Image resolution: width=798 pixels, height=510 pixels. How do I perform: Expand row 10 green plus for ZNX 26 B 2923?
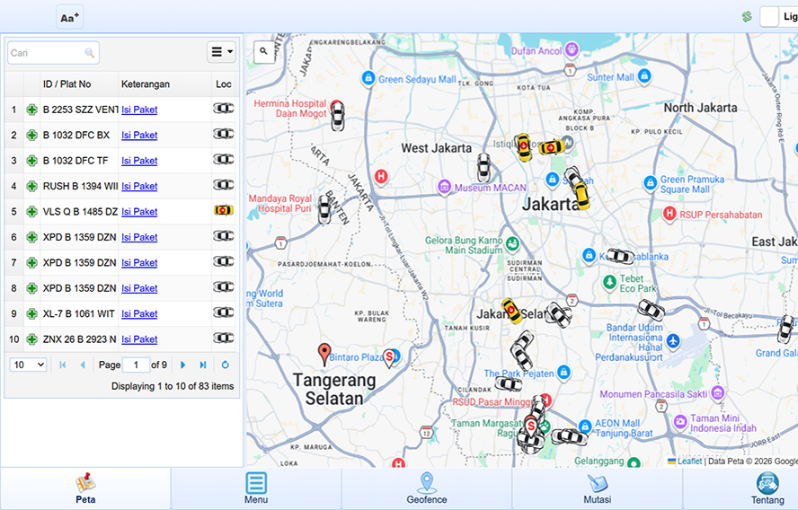[x=31, y=339]
